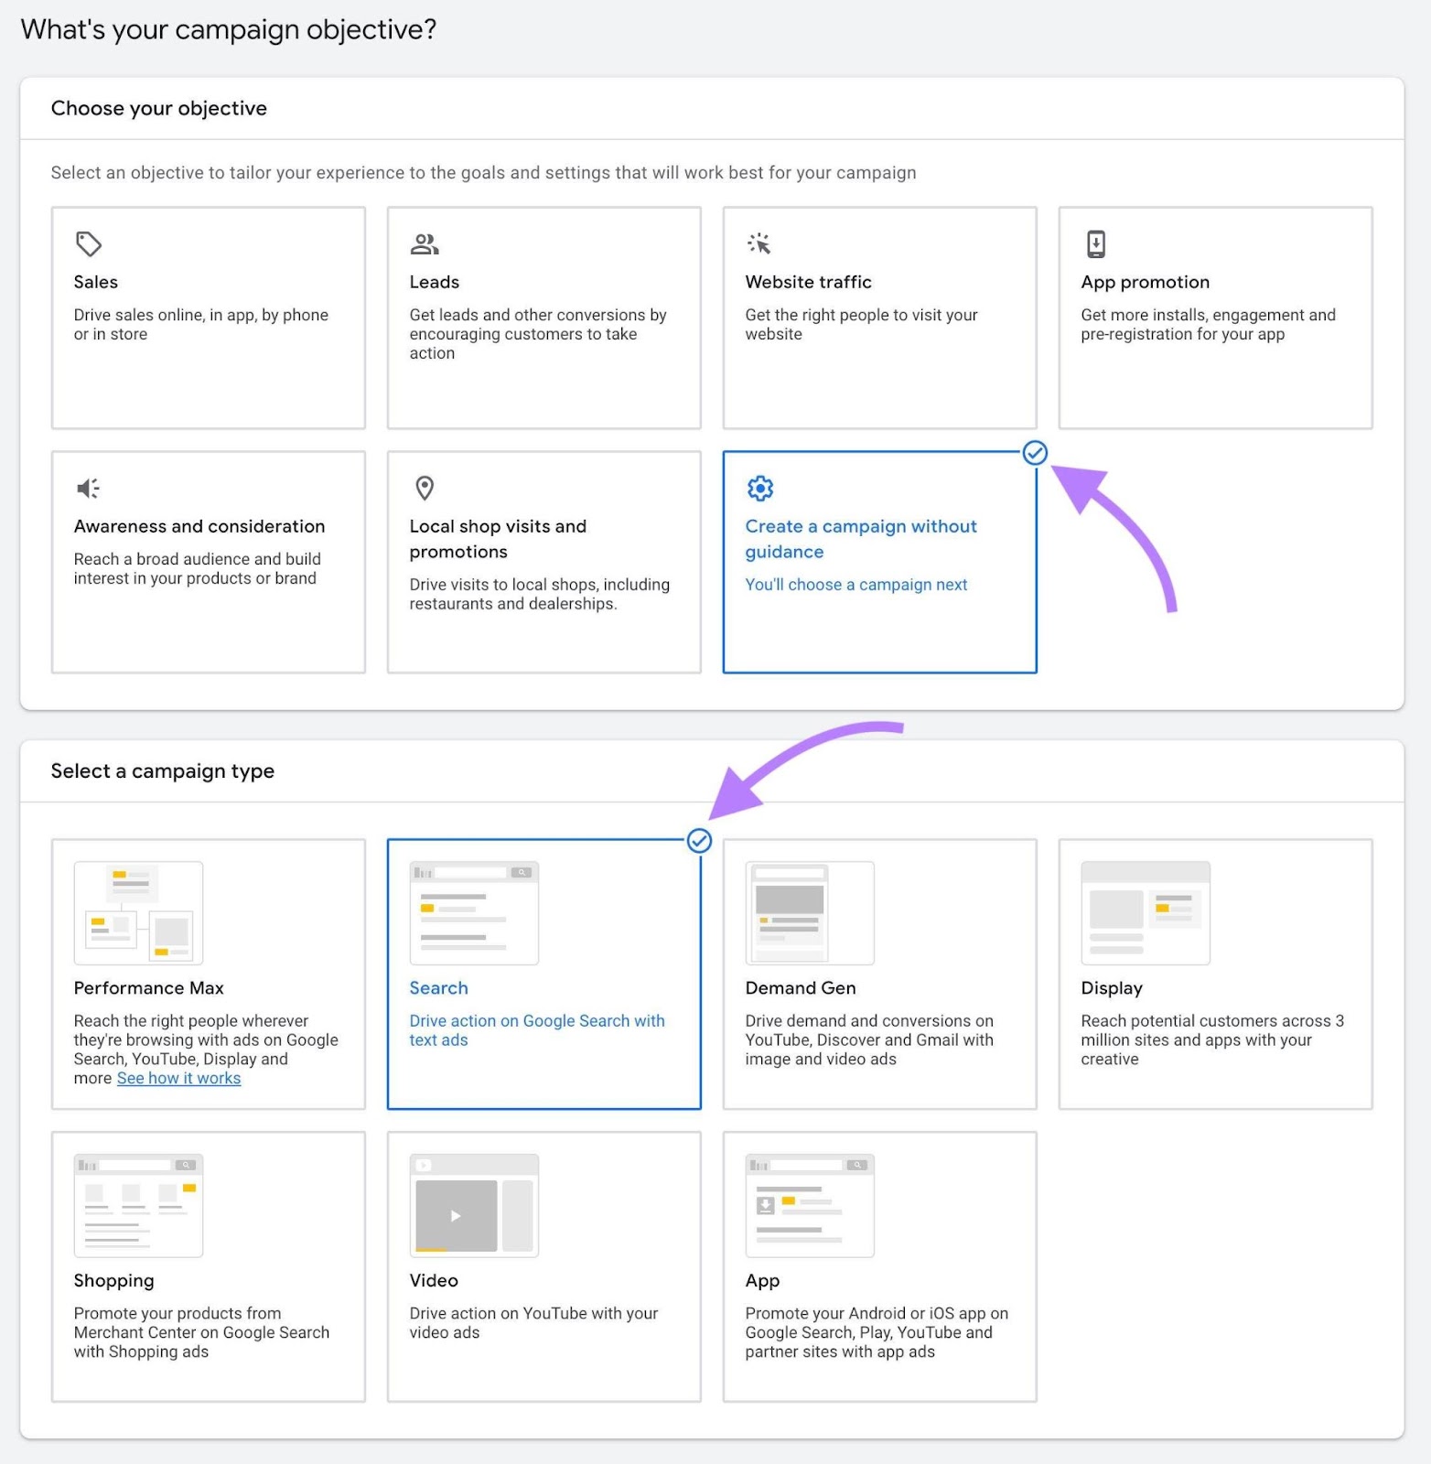Choose the Shopping campaign type thumbnail
Viewport: 1431px width, 1464px height.
tap(138, 1206)
